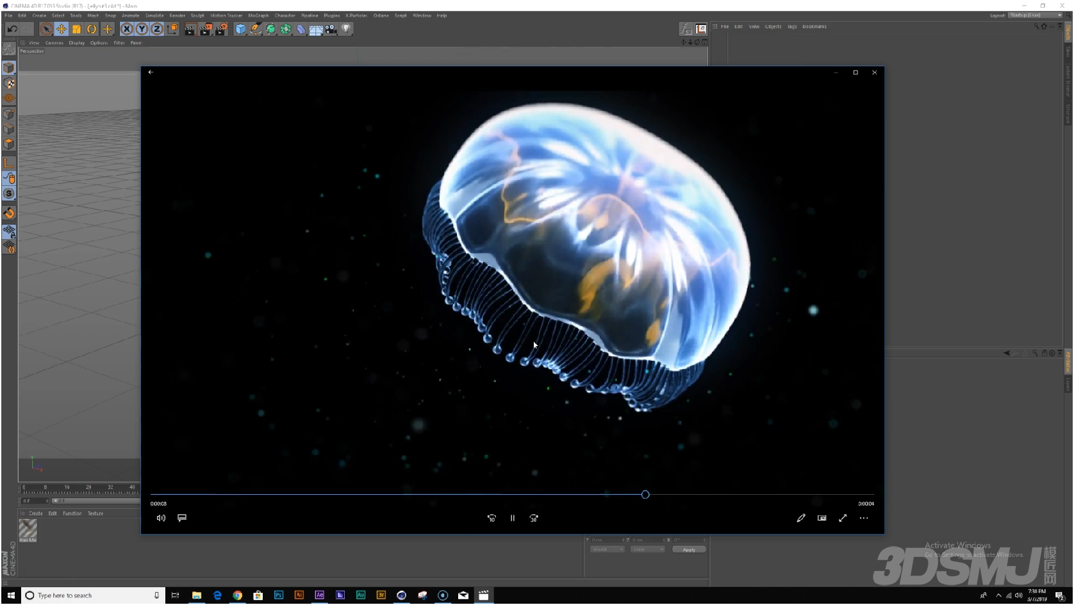The image size is (1074, 605).
Task: Open the Layout Startup dropdown
Action: coord(1035,15)
